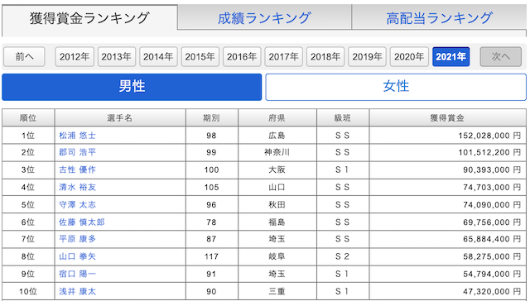The height and width of the screenshot is (301, 530).
Task: Click the prize value 90,393,000 円
Action: 492,170
